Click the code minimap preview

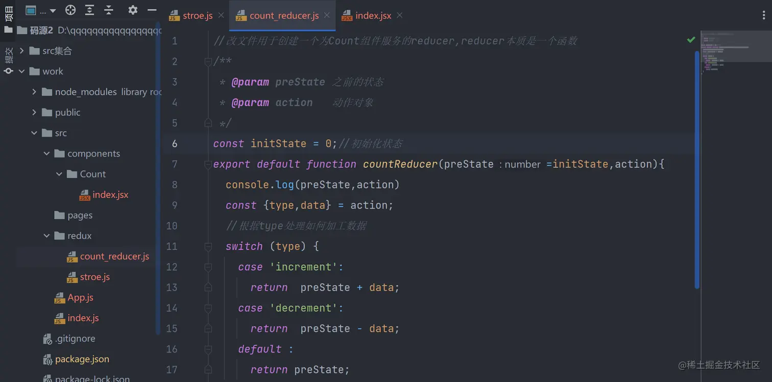735,54
